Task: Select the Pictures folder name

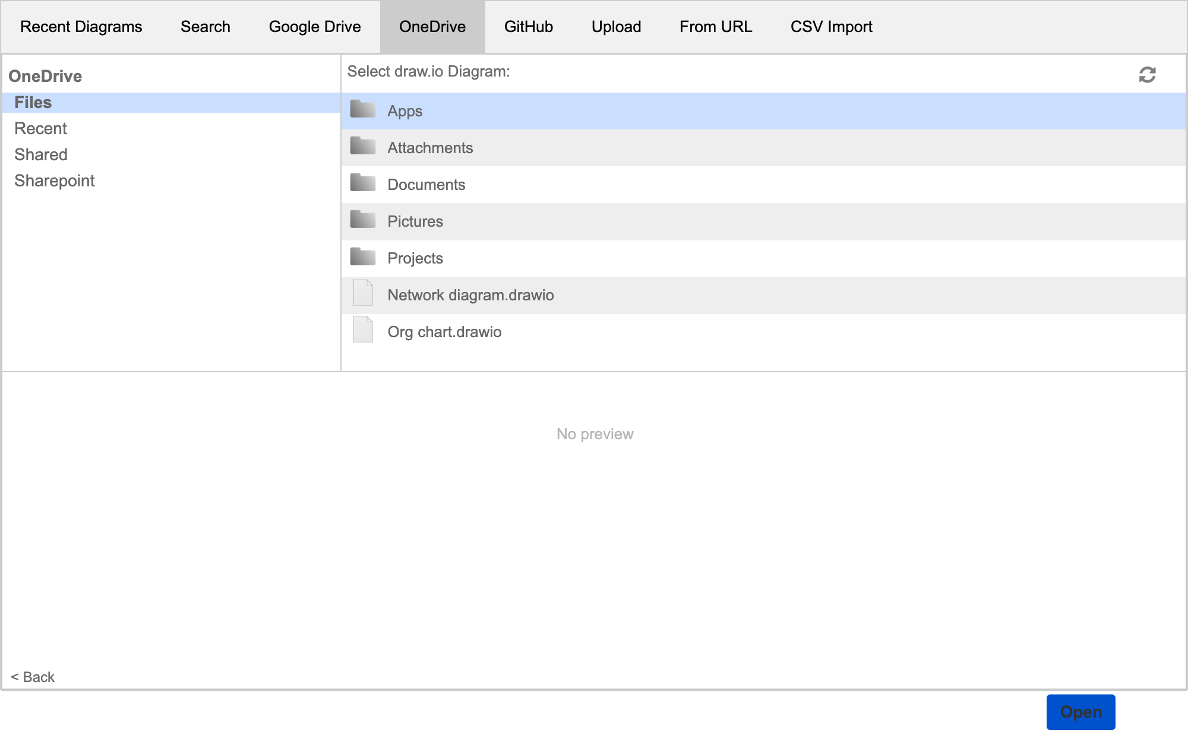Action: click(415, 221)
